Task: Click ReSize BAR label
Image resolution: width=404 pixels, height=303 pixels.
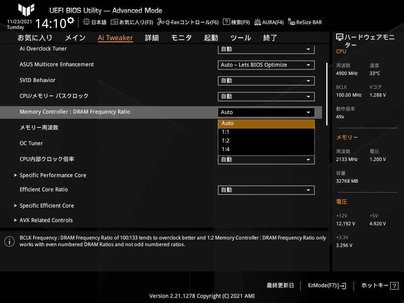Action: (309, 22)
